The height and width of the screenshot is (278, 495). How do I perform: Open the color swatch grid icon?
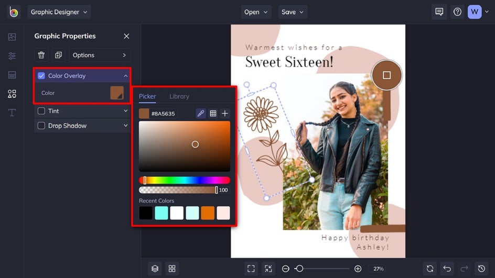(x=213, y=114)
